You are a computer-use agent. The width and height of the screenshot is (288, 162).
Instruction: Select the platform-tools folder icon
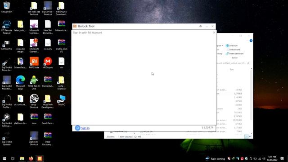[x=20, y=119]
